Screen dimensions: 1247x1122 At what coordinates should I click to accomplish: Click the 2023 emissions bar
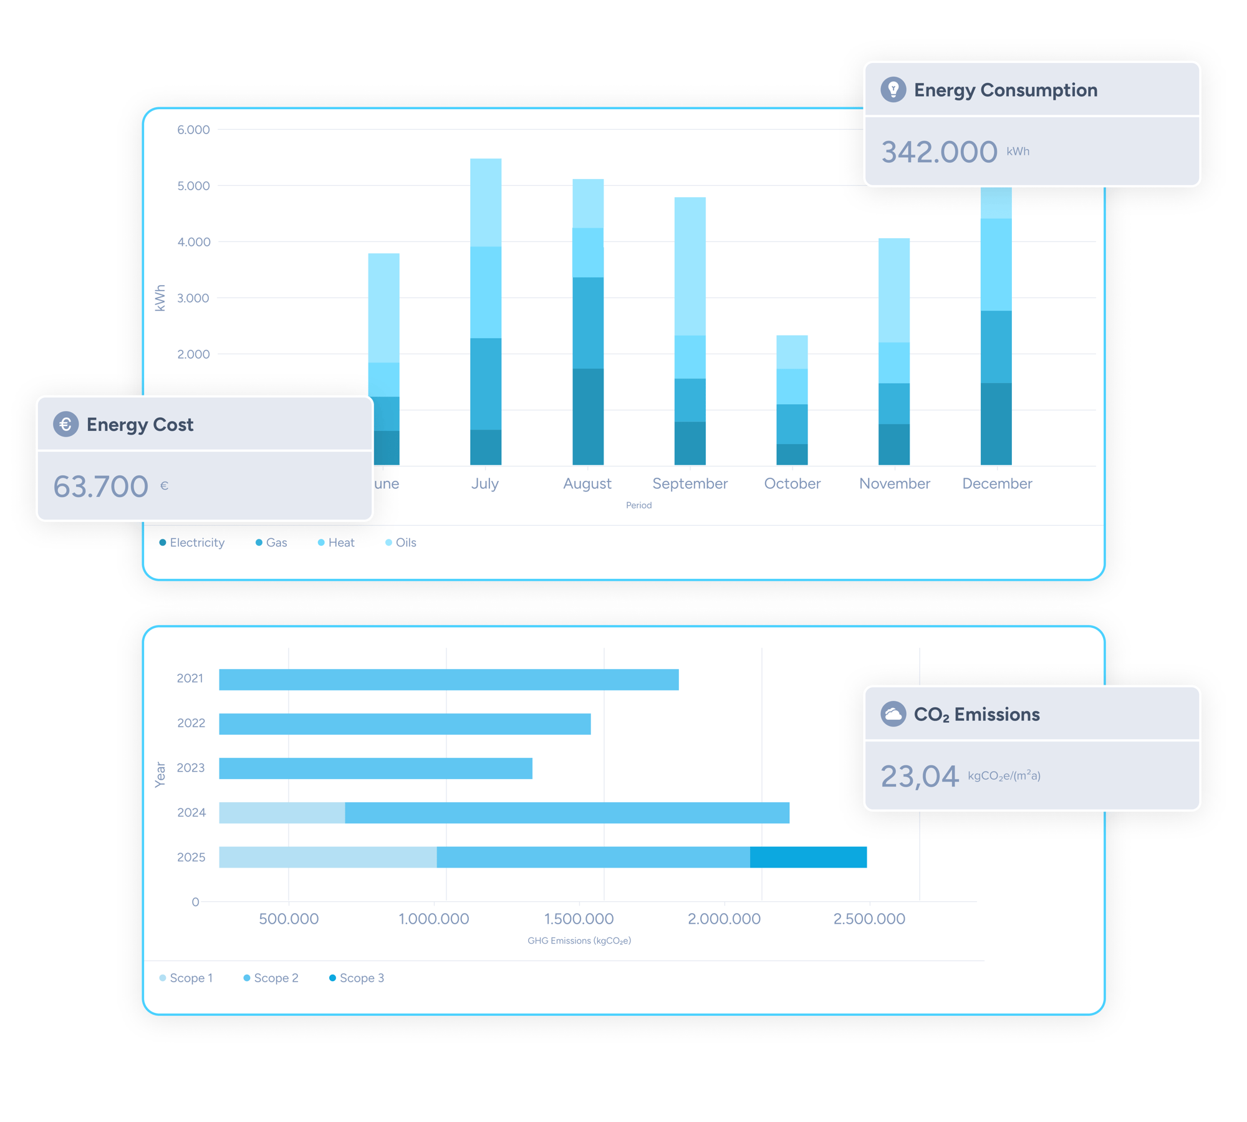coord(374,768)
